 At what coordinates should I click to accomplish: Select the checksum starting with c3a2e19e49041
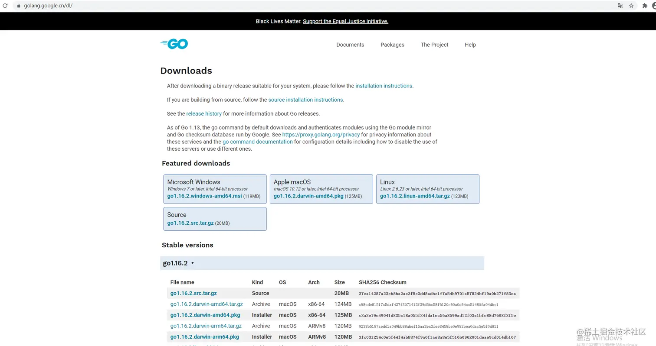click(x=437, y=315)
